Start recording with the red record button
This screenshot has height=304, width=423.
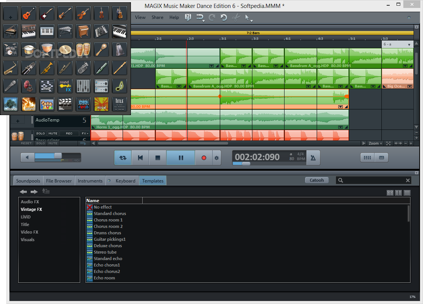204,157
